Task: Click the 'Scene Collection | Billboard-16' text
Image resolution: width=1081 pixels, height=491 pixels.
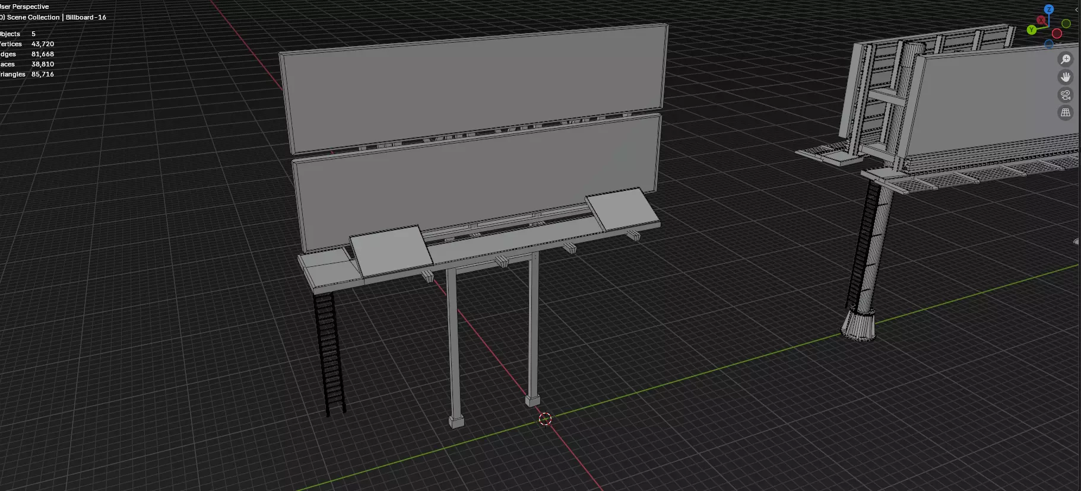Action: 56,17
